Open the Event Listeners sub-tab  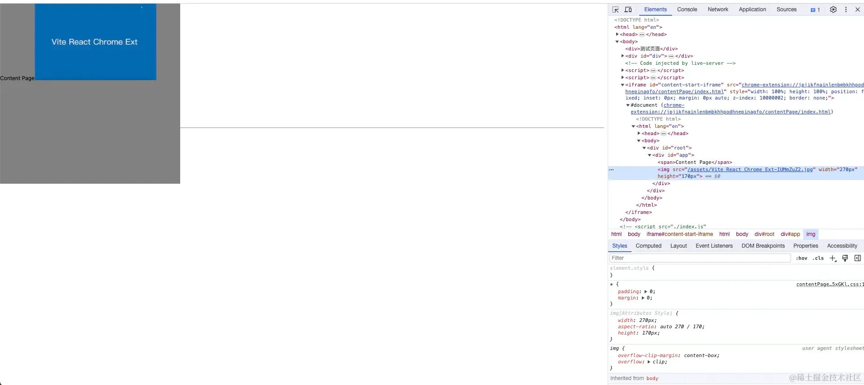click(x=714, y=246)
